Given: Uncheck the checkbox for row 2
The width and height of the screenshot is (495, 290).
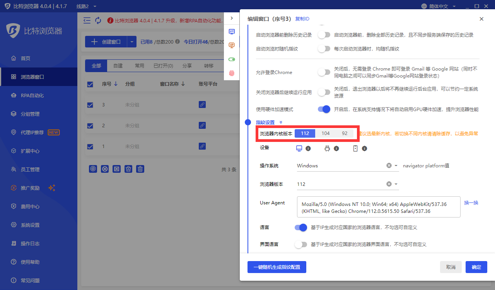Looking at the screenshot, I should 90,126.
